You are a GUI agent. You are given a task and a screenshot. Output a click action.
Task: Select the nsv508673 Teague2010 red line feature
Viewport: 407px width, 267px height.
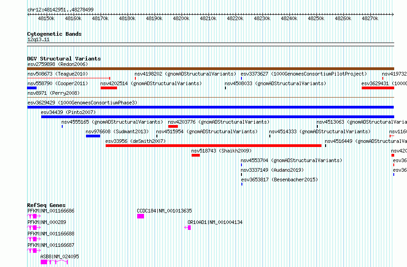click(x=69, y=78)
